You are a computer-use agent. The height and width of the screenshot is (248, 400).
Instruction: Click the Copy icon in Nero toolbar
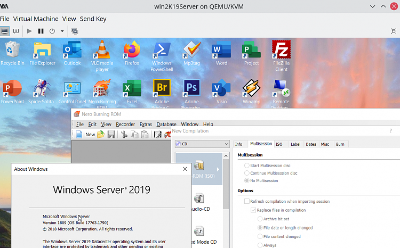pos(134,135)
